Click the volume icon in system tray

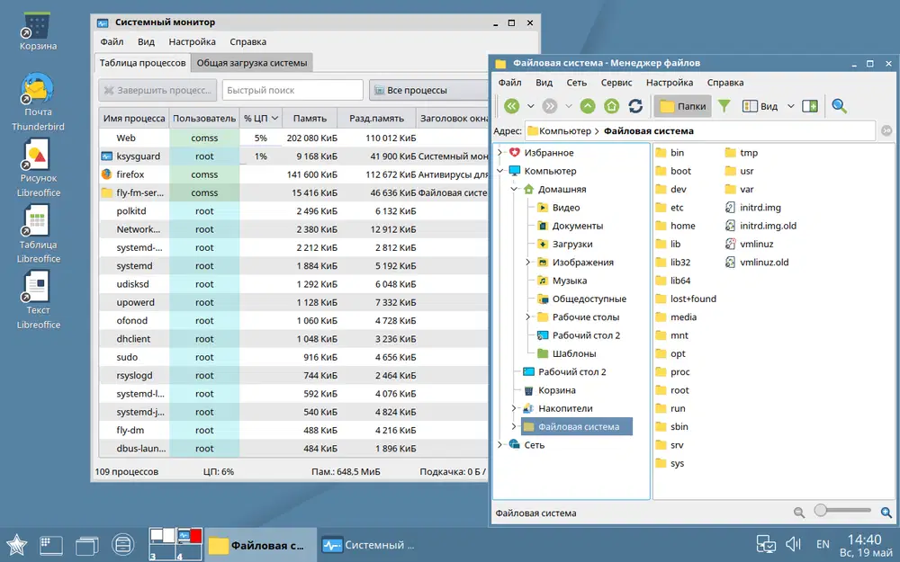[794, 544]
